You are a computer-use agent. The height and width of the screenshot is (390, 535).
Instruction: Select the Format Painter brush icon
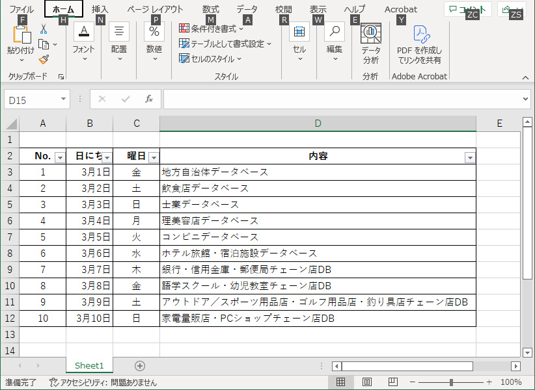pyautogui.click(x=44, y=60)
